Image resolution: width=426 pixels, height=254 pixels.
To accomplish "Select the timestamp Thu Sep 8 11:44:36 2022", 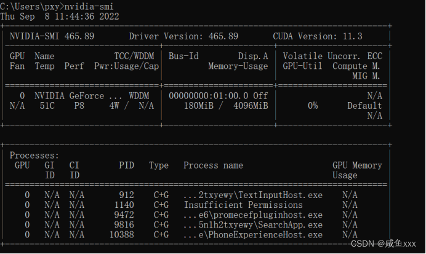I will [x=60, y=16].
